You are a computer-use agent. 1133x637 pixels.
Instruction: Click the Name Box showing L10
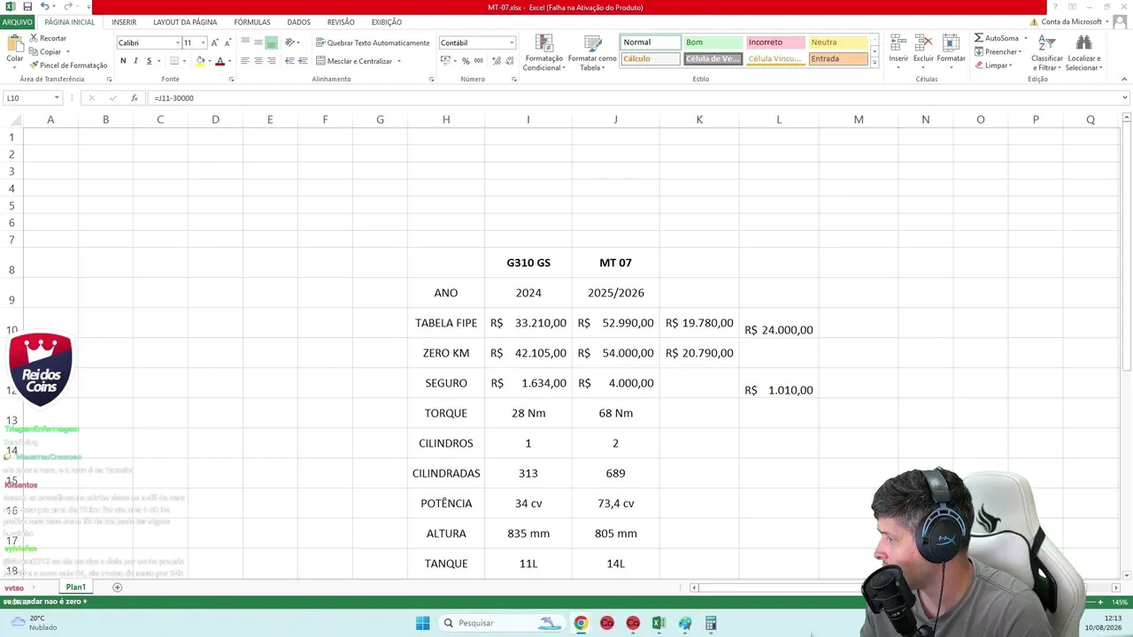coord(33,98)
